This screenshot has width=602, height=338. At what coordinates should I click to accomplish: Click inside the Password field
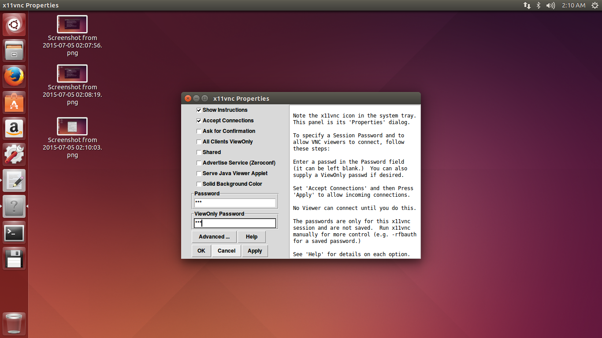click(x=235, y=203)
